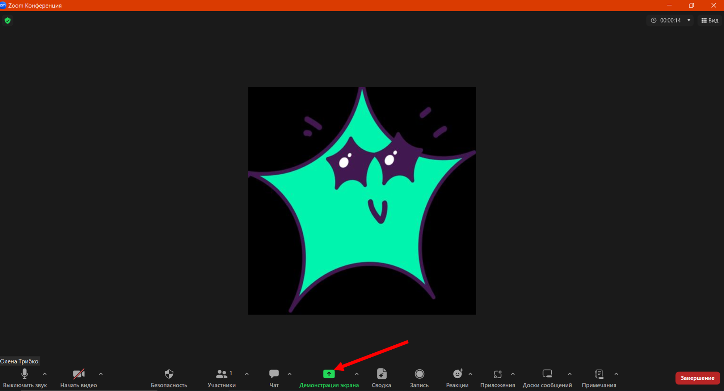This screenshot has width=724, height=391.
Task: Click green Демонстрация экрана share icon
Action: pos(329,374)
